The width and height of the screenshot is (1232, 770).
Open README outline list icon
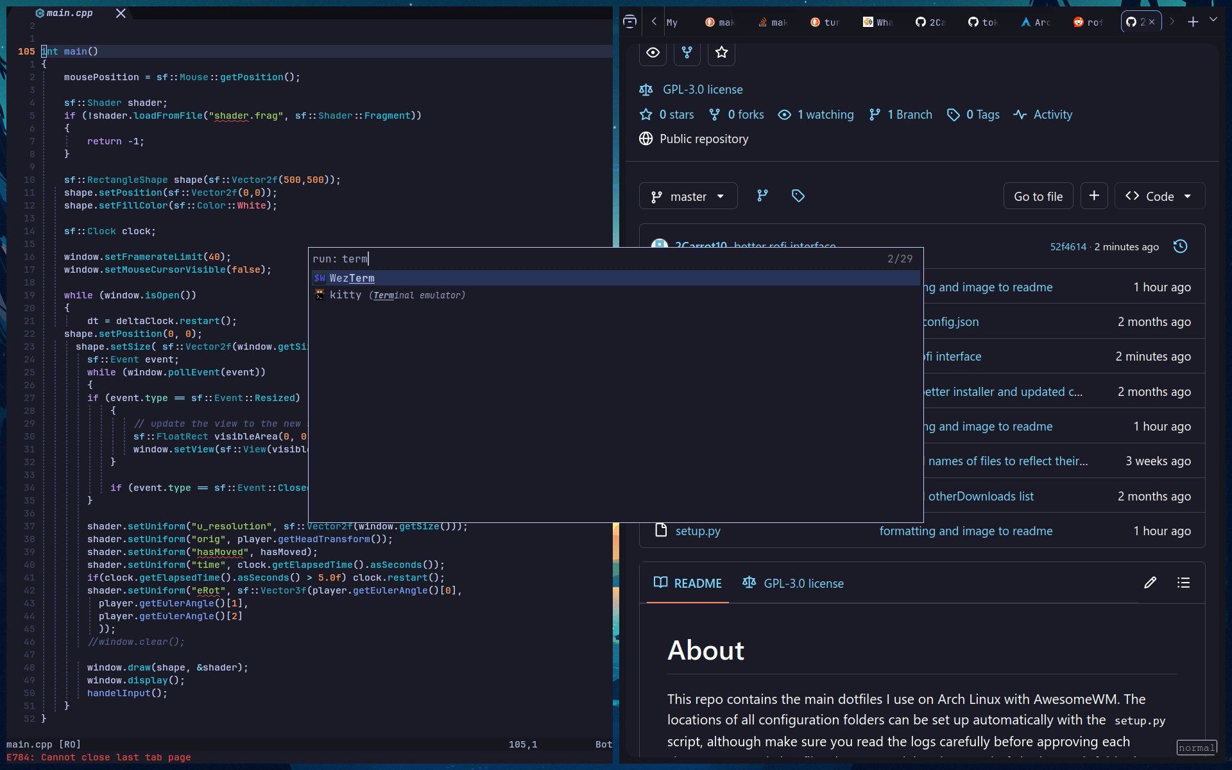(1183, 583)
